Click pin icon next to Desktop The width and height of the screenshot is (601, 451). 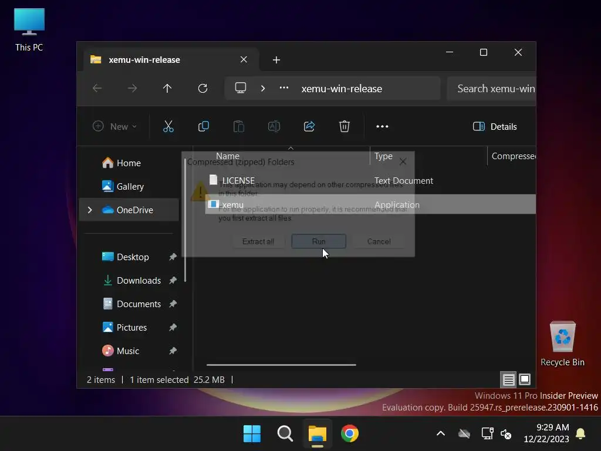[x=173, y=257]
